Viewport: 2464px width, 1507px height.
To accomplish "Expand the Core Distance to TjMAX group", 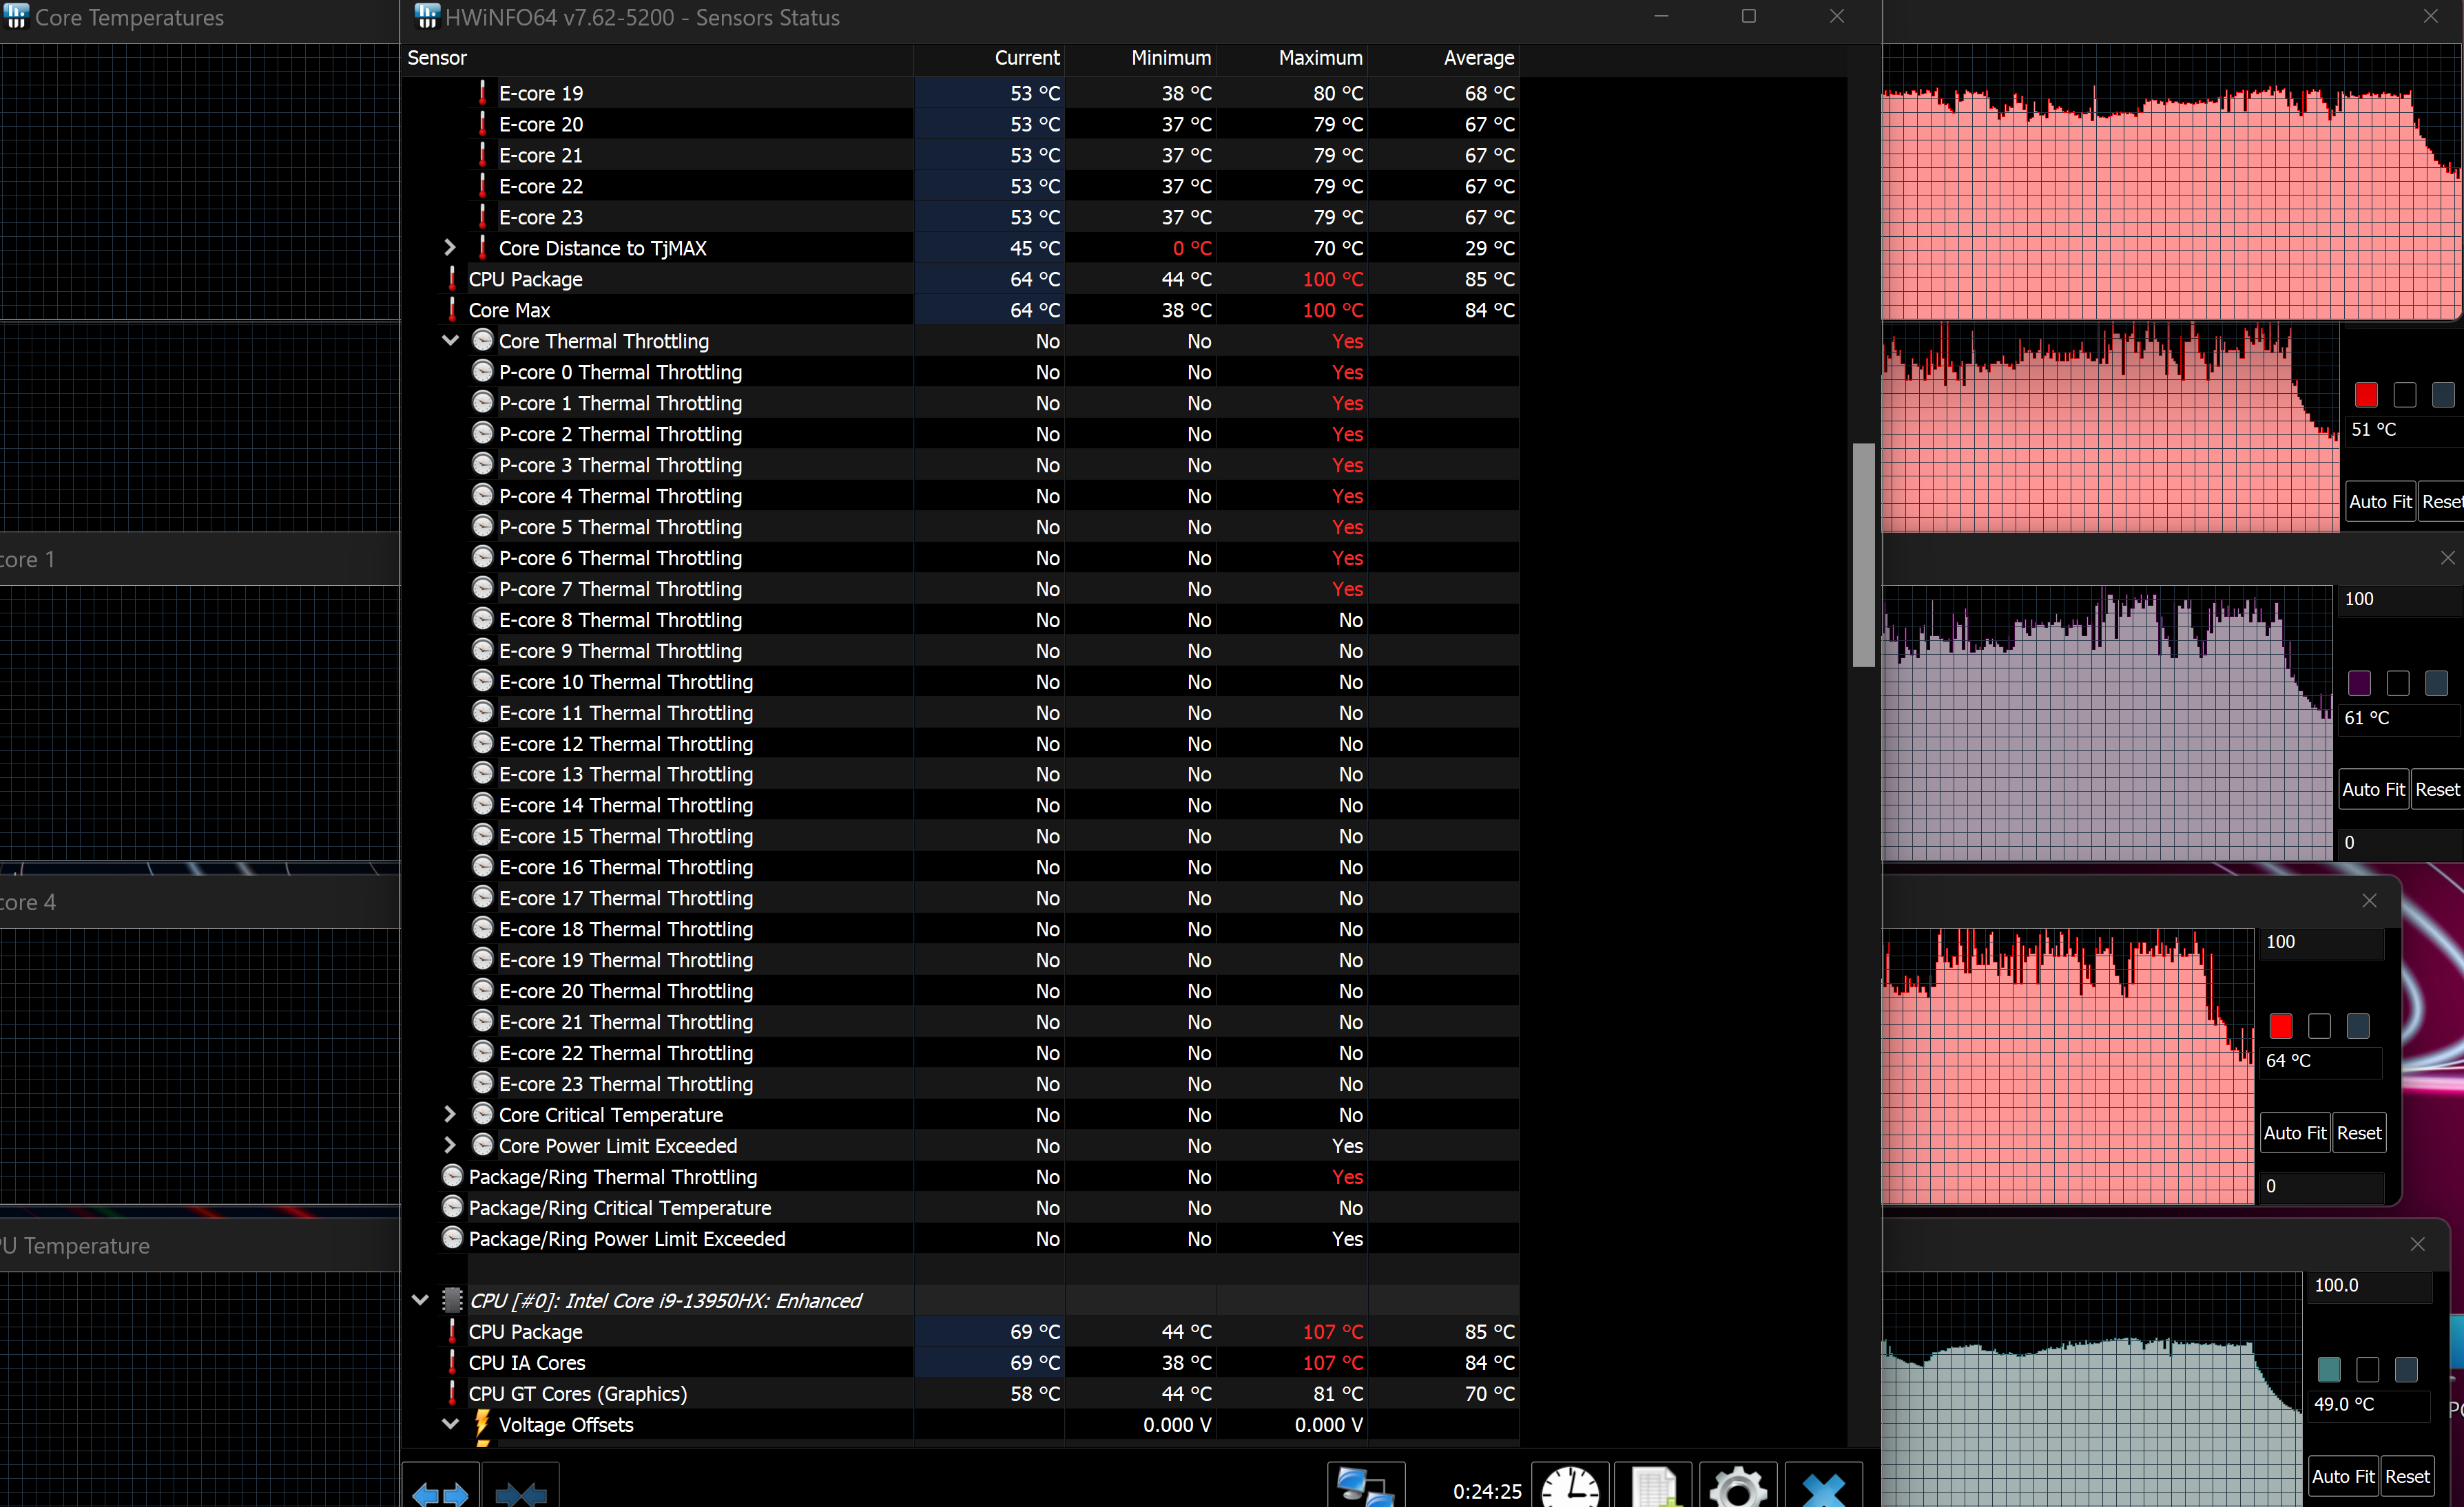I will pyautogui.click(x=450, y=248).
